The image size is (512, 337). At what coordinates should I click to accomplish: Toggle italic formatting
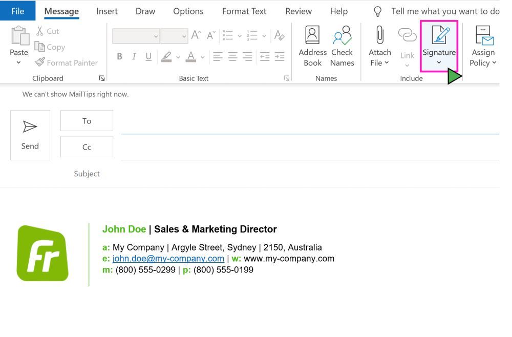point(134,56)
